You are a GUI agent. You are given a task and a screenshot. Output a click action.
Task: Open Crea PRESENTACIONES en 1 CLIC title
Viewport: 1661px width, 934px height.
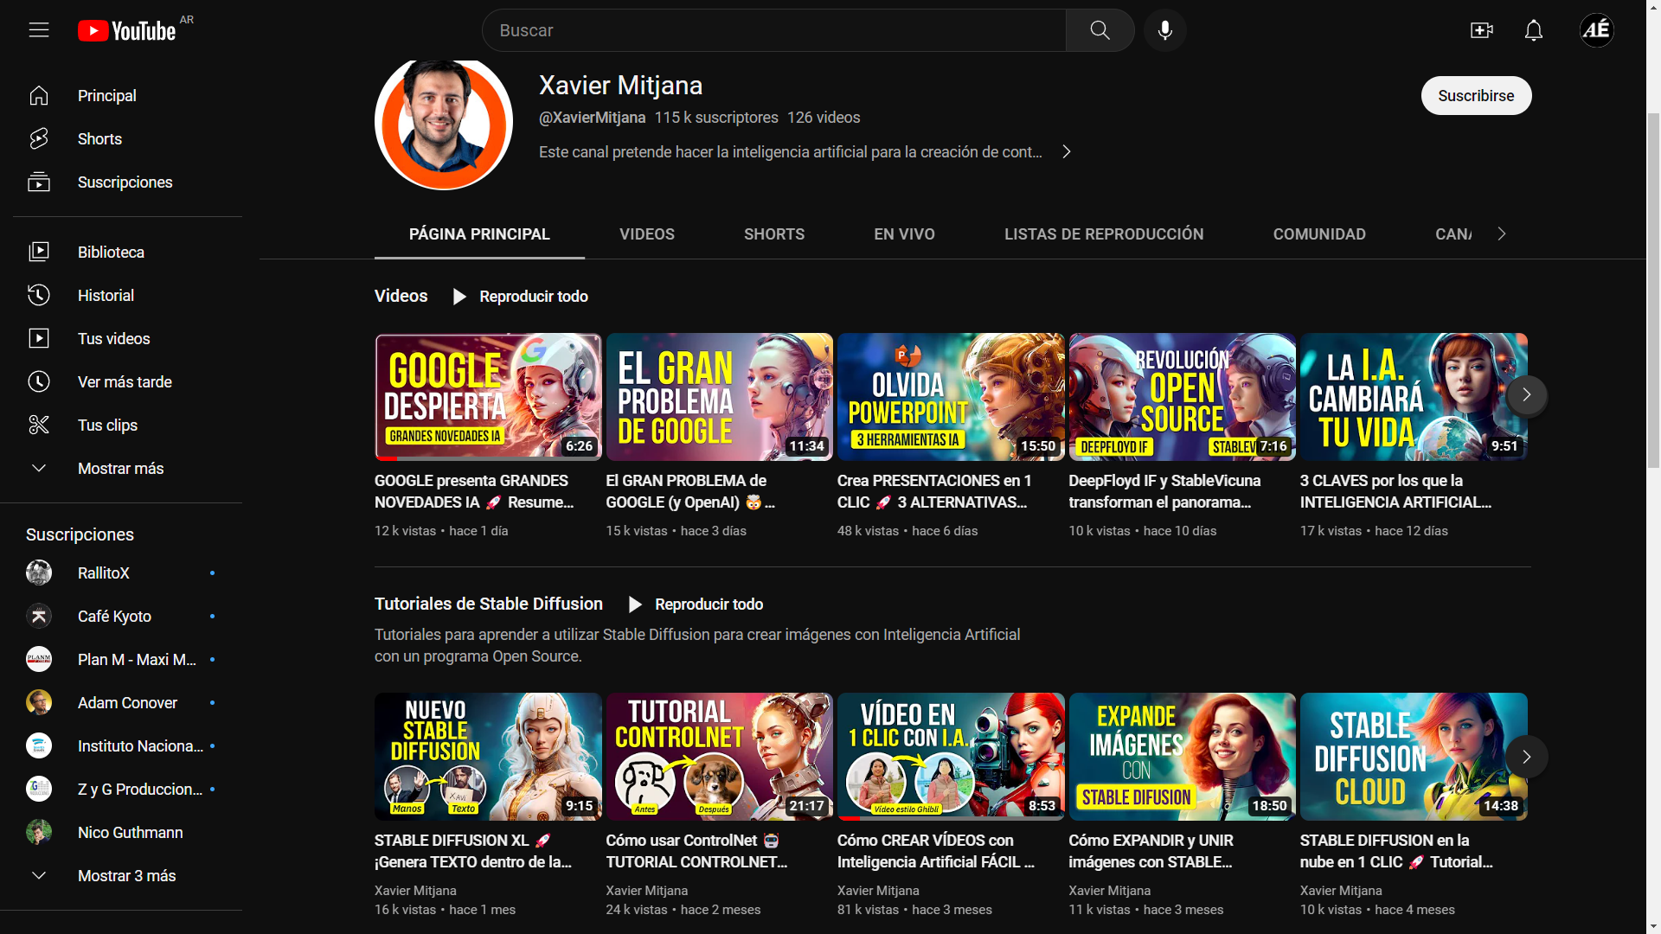tap(934, 491)
